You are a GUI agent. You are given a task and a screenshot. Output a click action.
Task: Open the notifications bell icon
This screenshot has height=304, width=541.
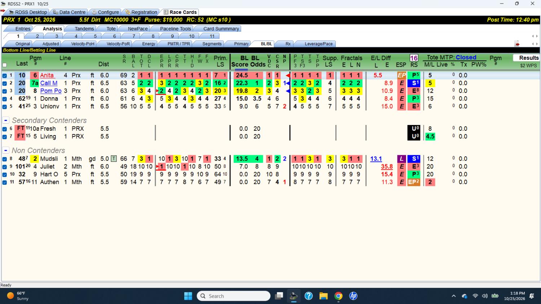click(532, 296)
